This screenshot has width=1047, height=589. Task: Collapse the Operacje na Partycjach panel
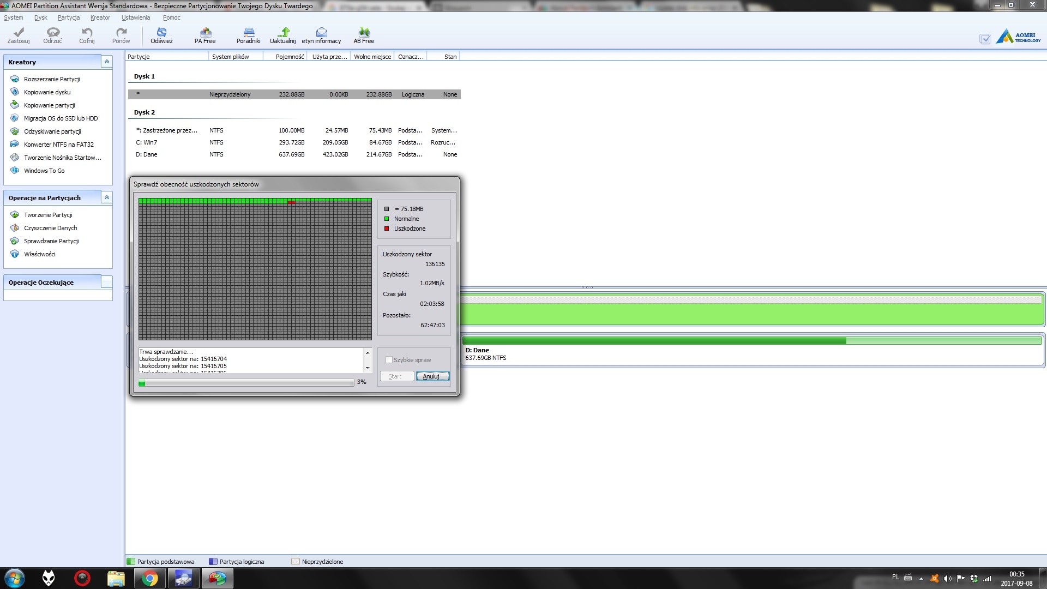coord(107,197)
